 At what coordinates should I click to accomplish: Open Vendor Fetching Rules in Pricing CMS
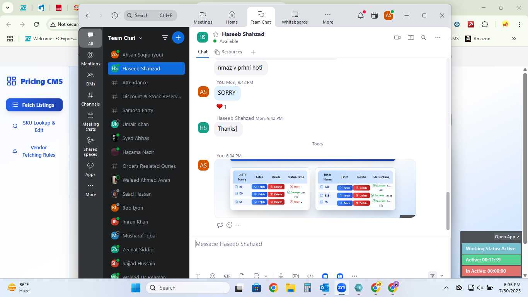34,151
